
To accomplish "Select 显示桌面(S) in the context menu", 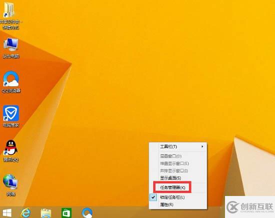I will point(178,178).
